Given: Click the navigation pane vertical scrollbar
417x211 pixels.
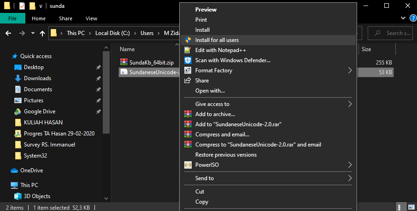Looking at the screenshot, I should coord(106,92).
